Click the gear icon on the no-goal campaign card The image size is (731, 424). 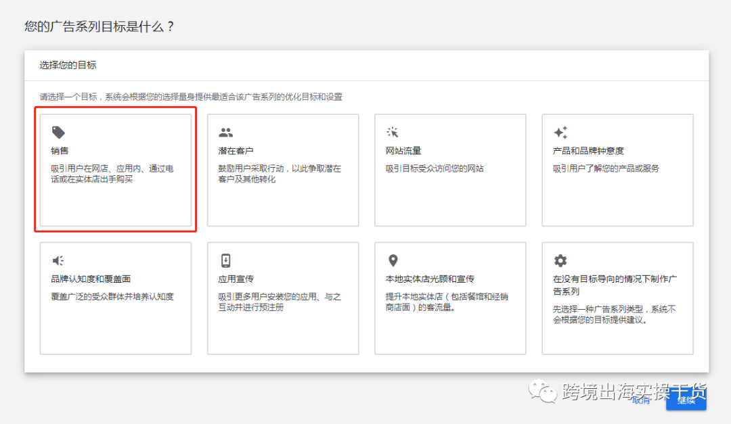pos(560,260)
